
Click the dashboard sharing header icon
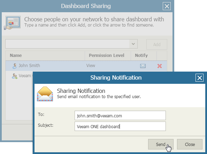pyautogui.click(x=12, y=23)
